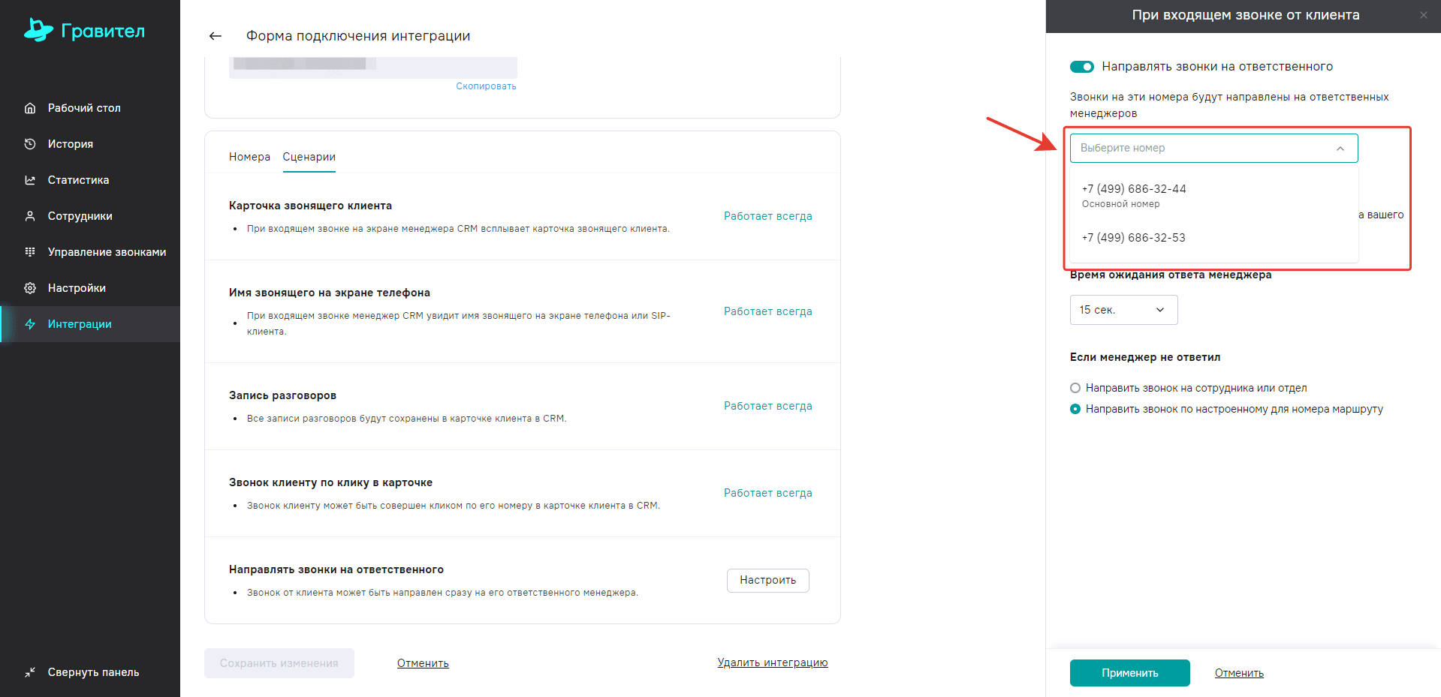1441x697 pixels.
Task: Click the Применить button
Action: (1129, 673)
